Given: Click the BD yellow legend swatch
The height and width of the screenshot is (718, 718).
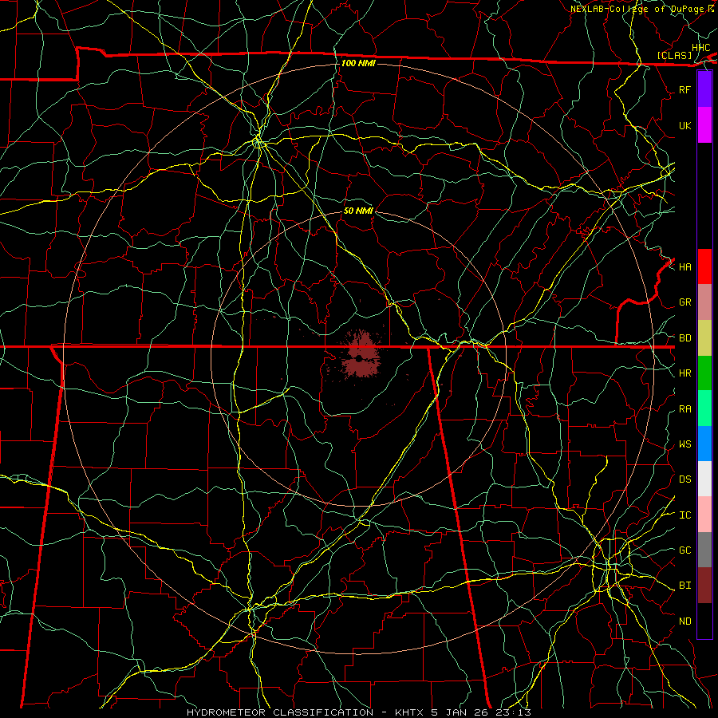Looking at the screenshot, I should point(704,338).
